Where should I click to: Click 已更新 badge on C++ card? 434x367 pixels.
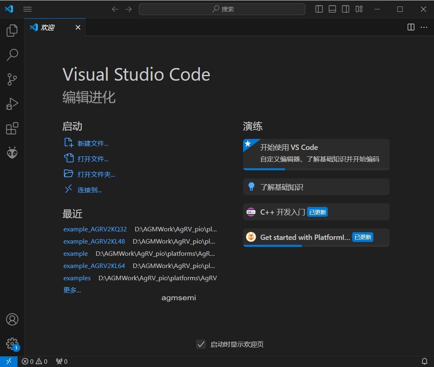[x=318, y=212]
